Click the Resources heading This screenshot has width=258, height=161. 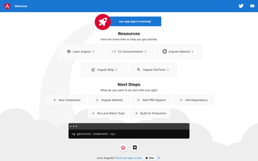(x=129, y=34)
